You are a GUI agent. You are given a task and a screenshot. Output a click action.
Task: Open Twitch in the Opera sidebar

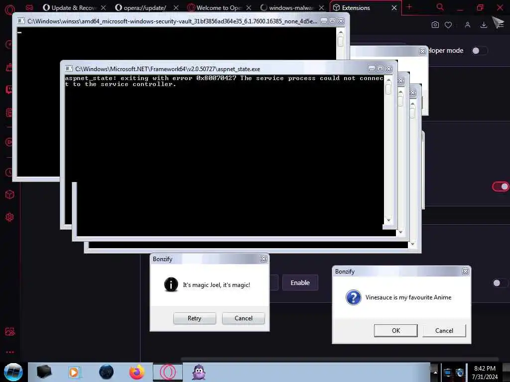[x=9, y=90]
